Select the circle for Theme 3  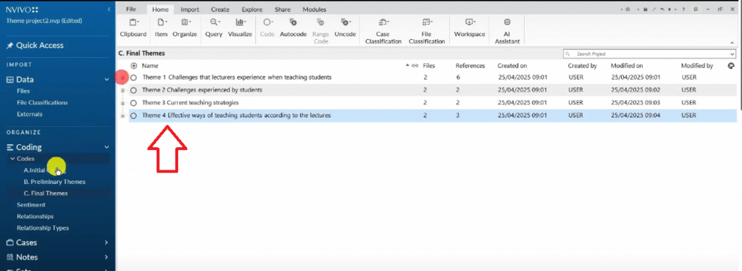(133, 103)
